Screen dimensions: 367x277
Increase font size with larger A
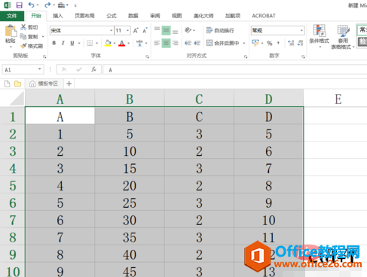pos(136,31)
